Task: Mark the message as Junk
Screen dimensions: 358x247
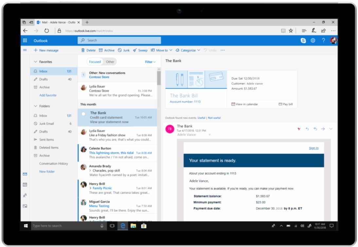Action: [123, 50]
